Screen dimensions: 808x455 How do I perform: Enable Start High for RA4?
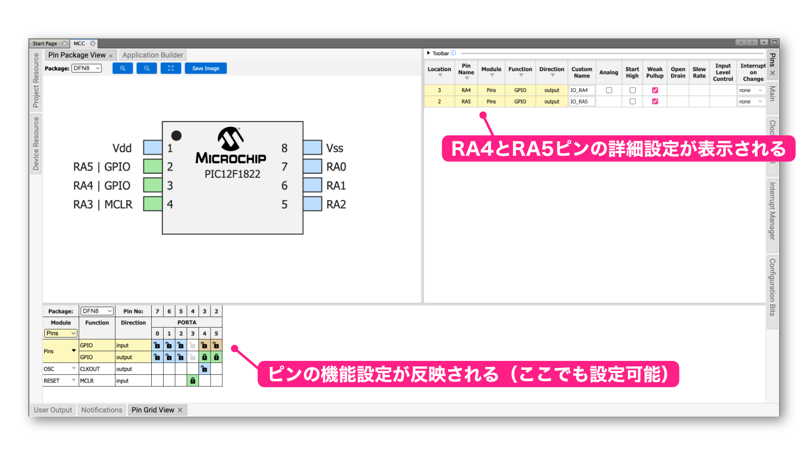(633, 90)
